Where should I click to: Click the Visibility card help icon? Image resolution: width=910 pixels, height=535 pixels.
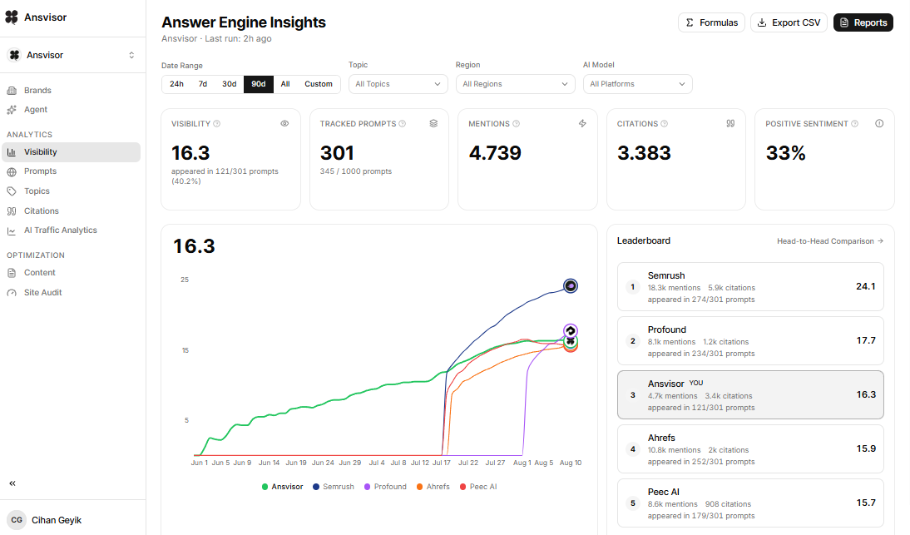(217, 124)
